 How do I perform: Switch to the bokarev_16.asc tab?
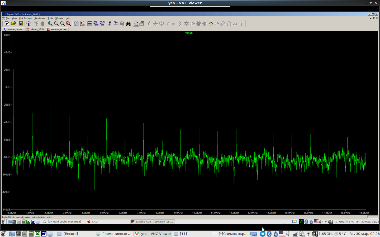[x=13, y=29]
